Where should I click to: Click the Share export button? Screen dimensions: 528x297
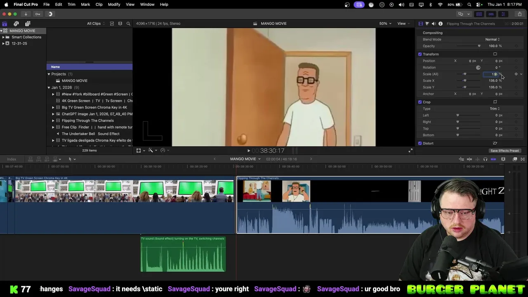519,14
